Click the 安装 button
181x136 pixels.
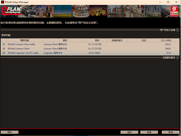point(149,132)
